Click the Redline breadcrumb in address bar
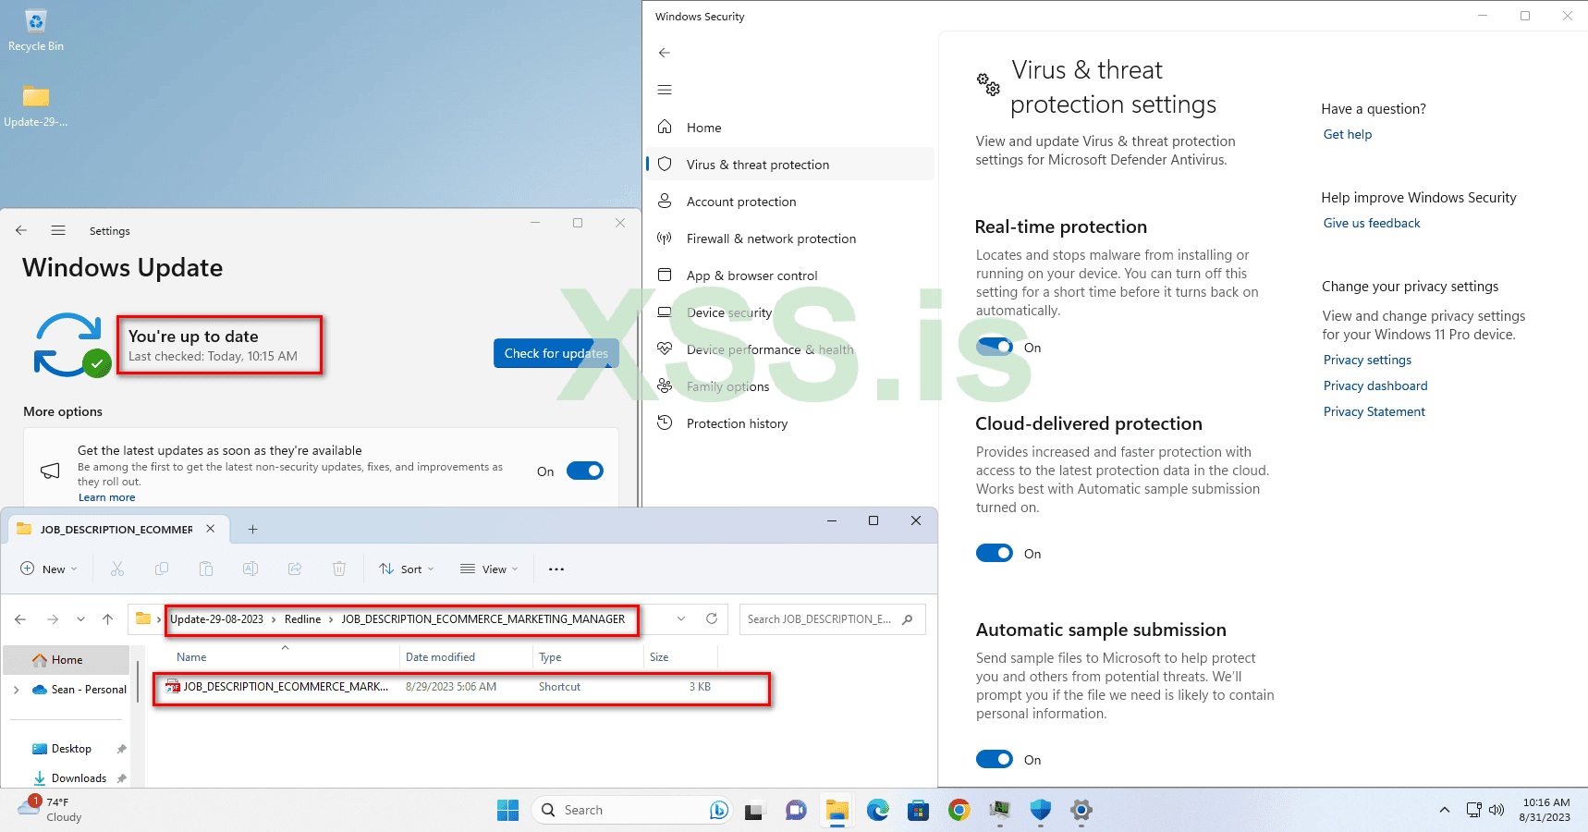Viewport: 1588px width, 832px height. pos(302,619)
